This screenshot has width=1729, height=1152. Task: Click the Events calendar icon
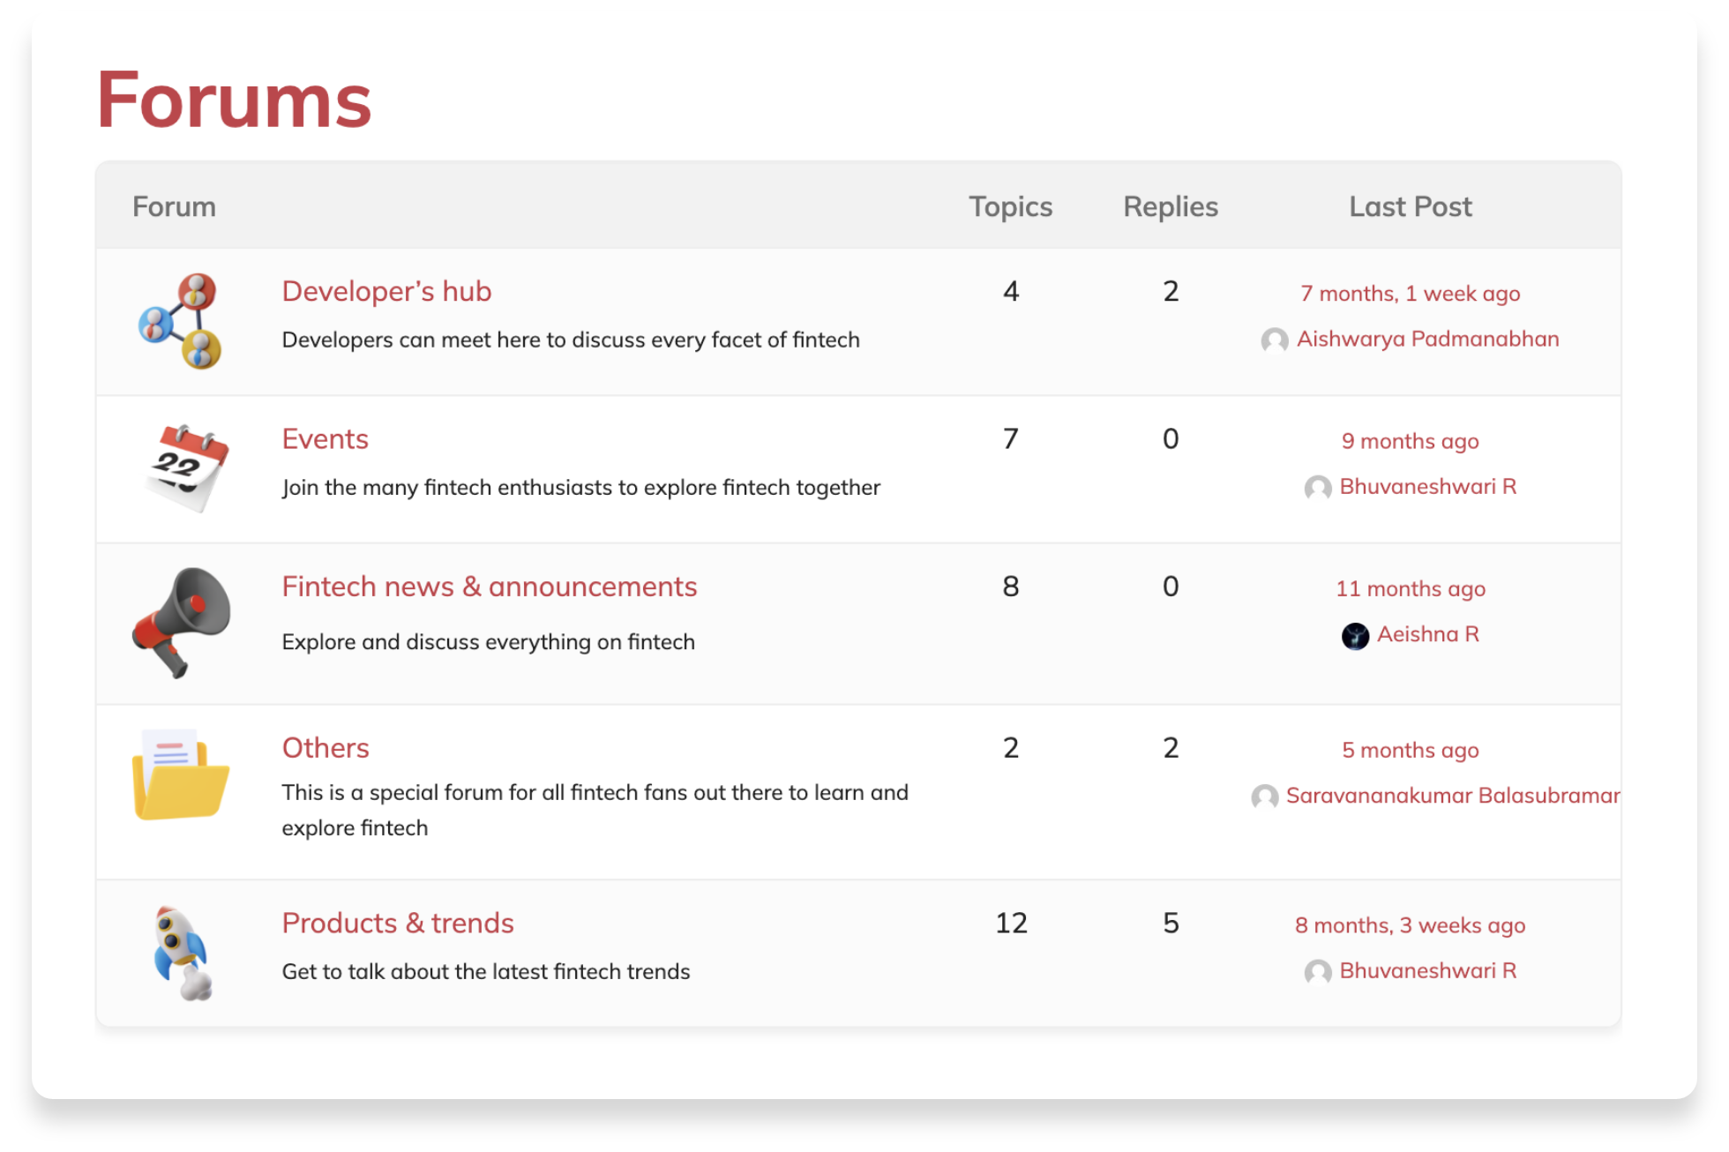186,468
